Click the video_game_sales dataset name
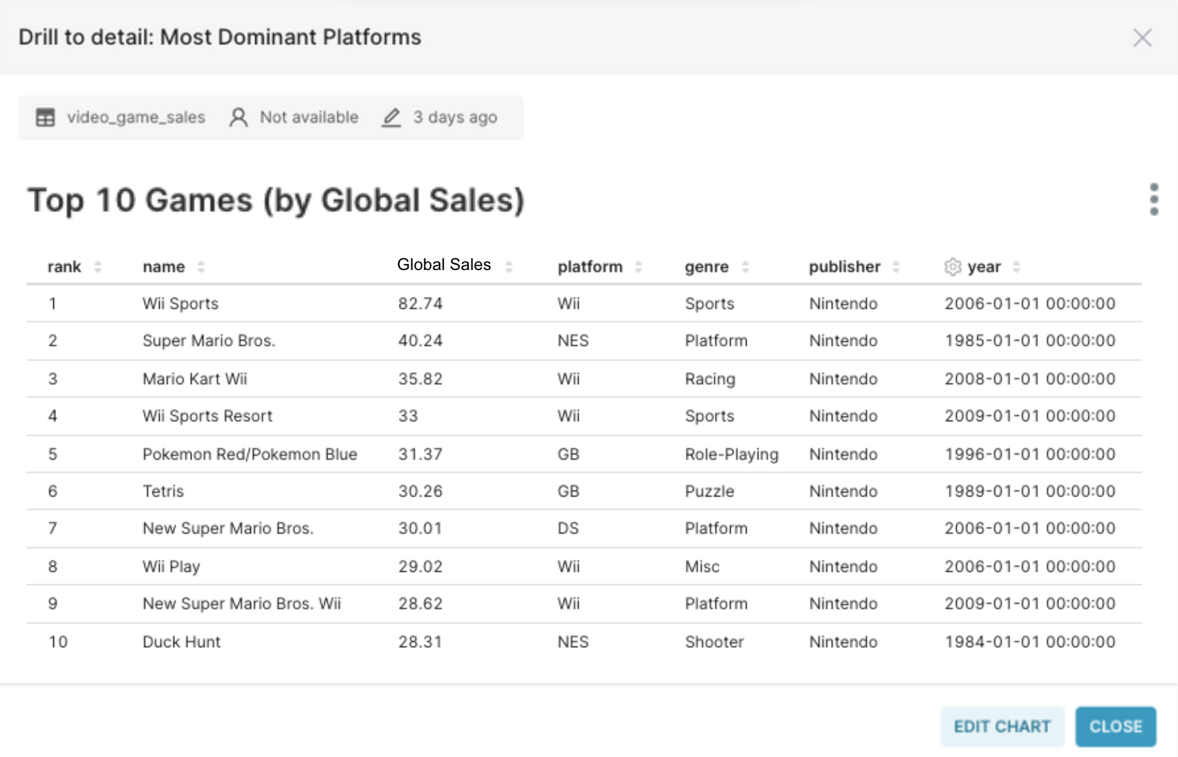Image resolution: width=1178 pixels, height=757 pixels. coord(136,117)
